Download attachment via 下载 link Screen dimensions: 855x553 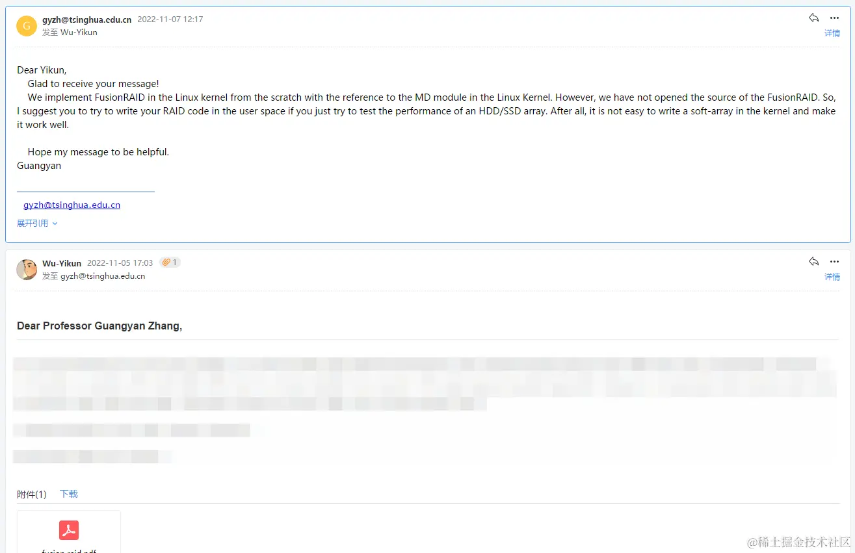coord(69,494)
